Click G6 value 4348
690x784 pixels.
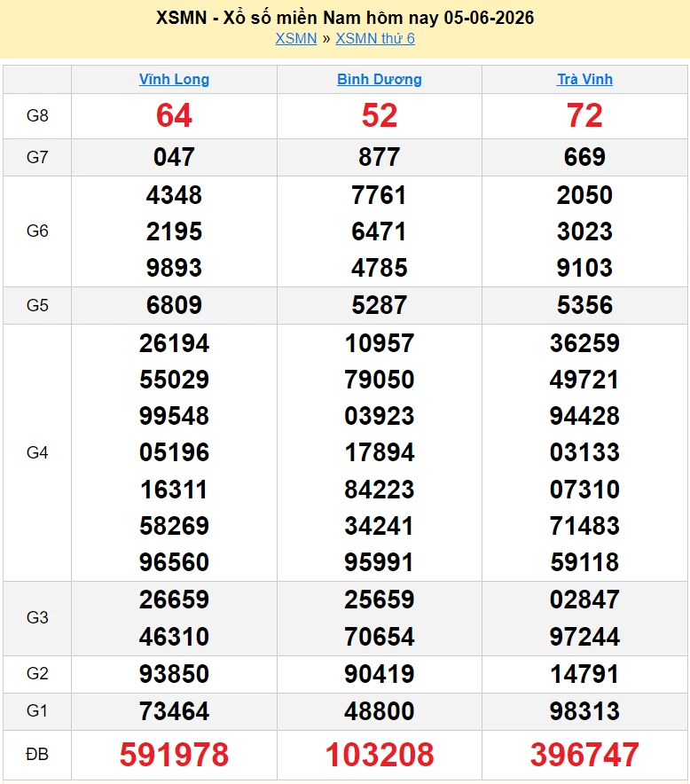point(174,195)
